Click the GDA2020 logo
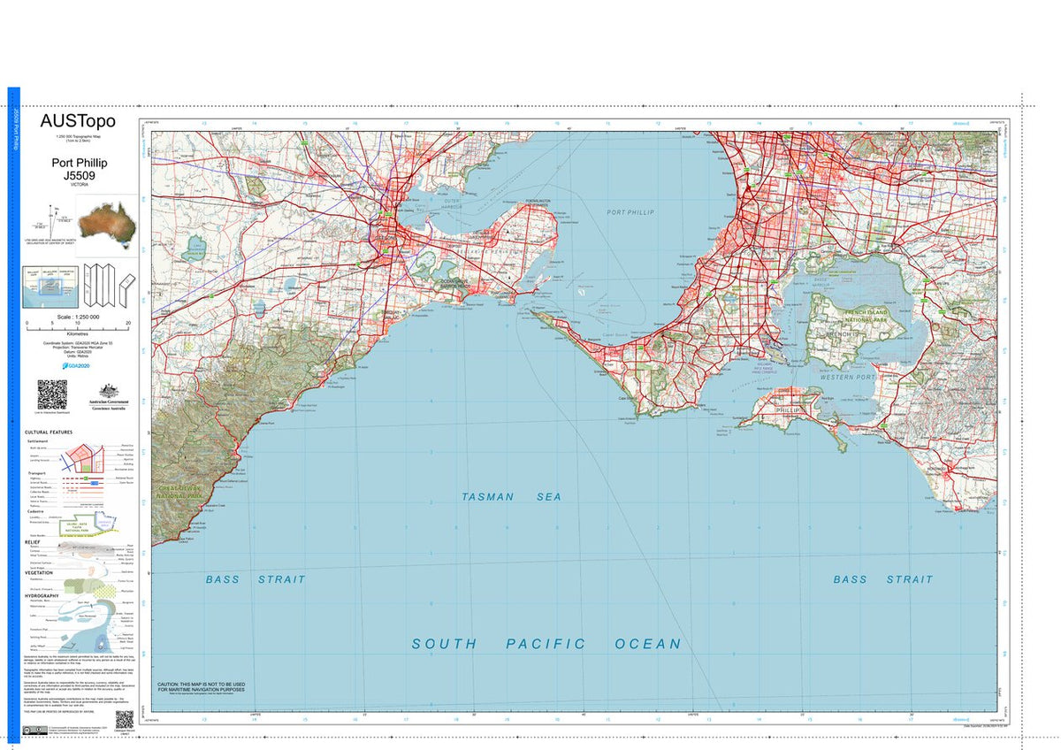Image resolution: width=1061 pixels, height=750 pixels. (x=77, y=365)
